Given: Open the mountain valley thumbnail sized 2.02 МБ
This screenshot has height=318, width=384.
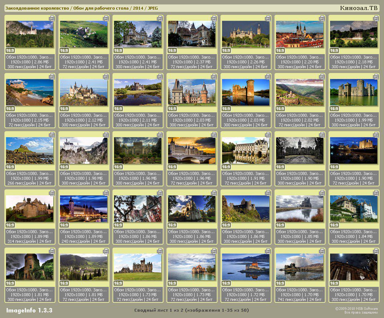Looking at the screenshot, I should click(x=300, y=92).
